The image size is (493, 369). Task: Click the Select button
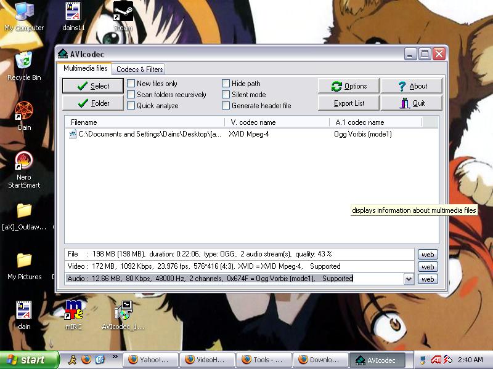tap(93, 86)
